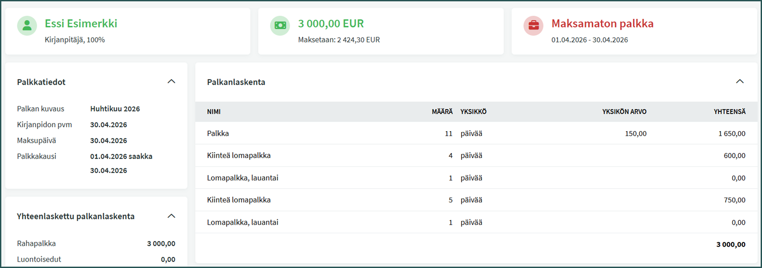Sort by the MÄÄRÄ column header

pos(442,112)
